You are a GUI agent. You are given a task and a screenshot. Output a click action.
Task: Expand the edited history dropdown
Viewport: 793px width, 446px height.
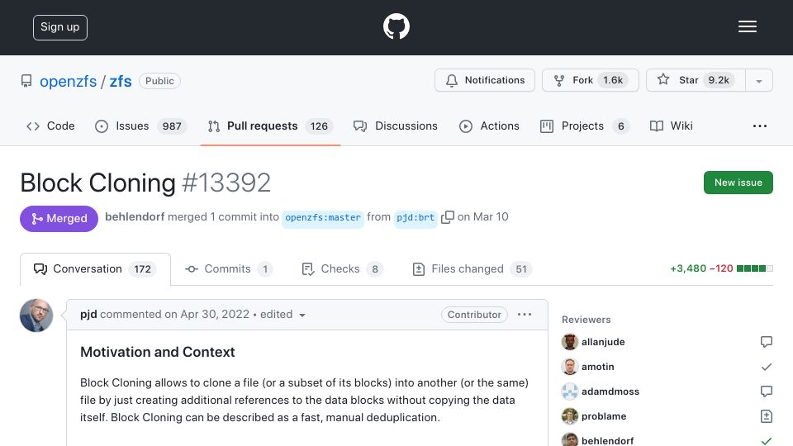tap(283, 315)
